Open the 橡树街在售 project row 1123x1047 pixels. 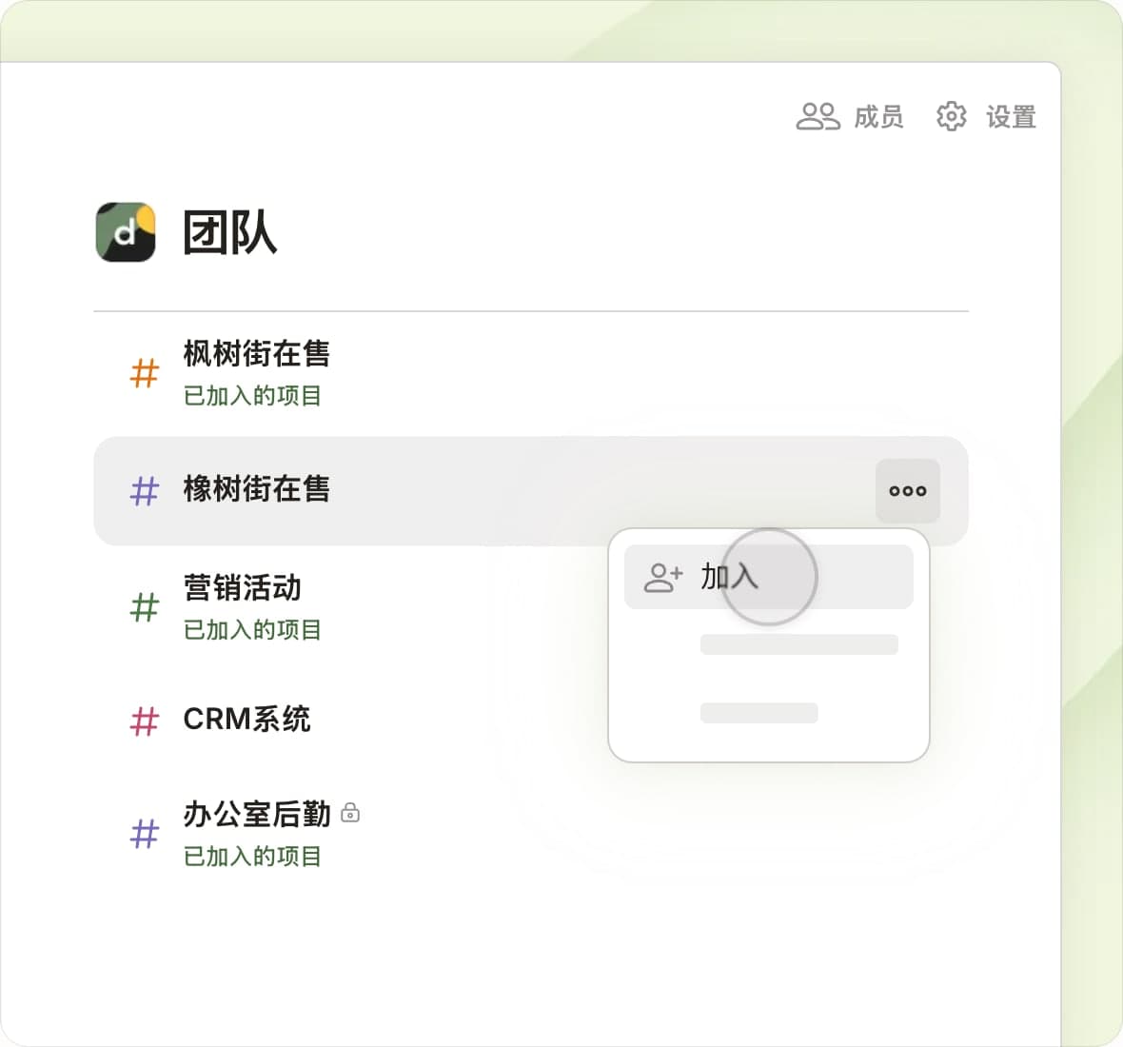[x=256, y=489]
